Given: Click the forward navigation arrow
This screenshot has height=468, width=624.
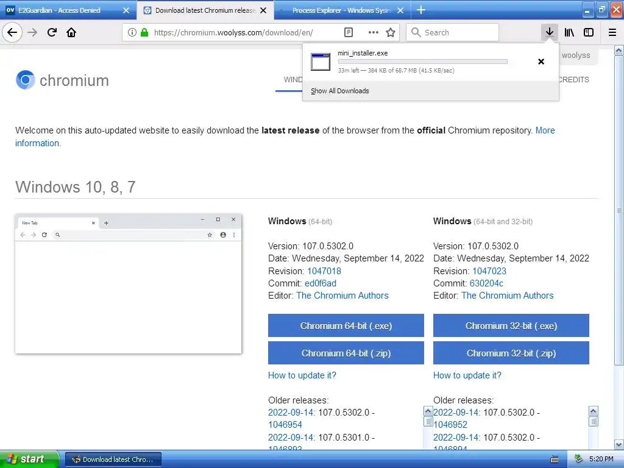Looking at the screenshot, I should coord(32,32).
